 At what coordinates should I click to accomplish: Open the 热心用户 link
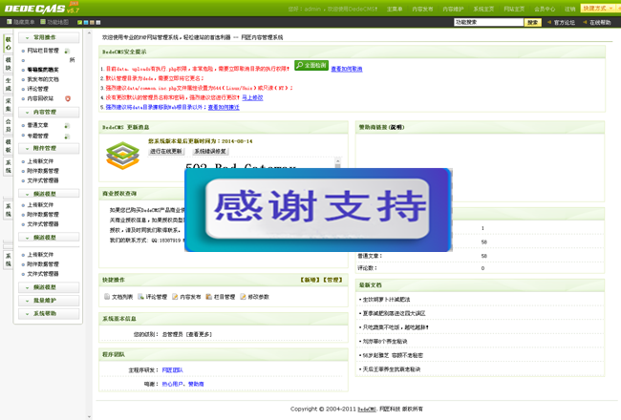coord(172,384)
